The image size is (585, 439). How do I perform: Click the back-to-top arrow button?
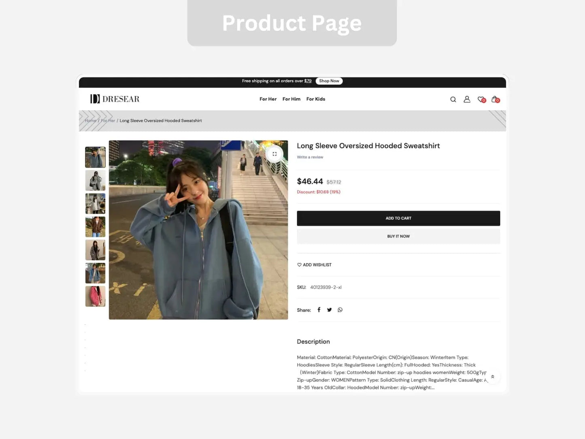[x=493, y=377]
